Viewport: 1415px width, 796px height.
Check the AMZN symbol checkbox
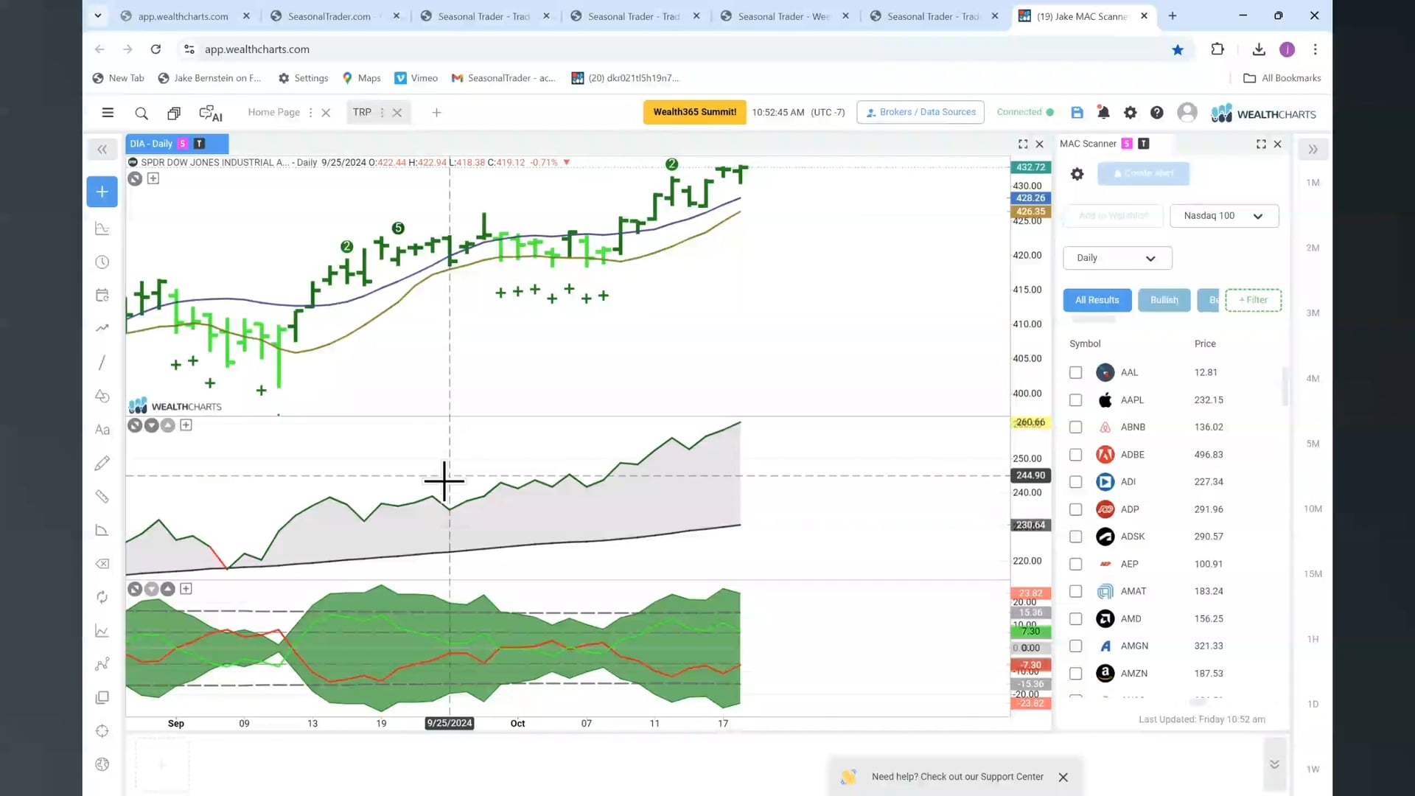1076,674
